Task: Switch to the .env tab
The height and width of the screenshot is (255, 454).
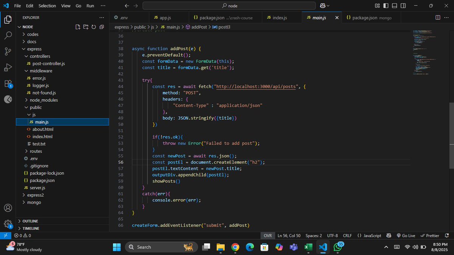Action: click(129, 17)
